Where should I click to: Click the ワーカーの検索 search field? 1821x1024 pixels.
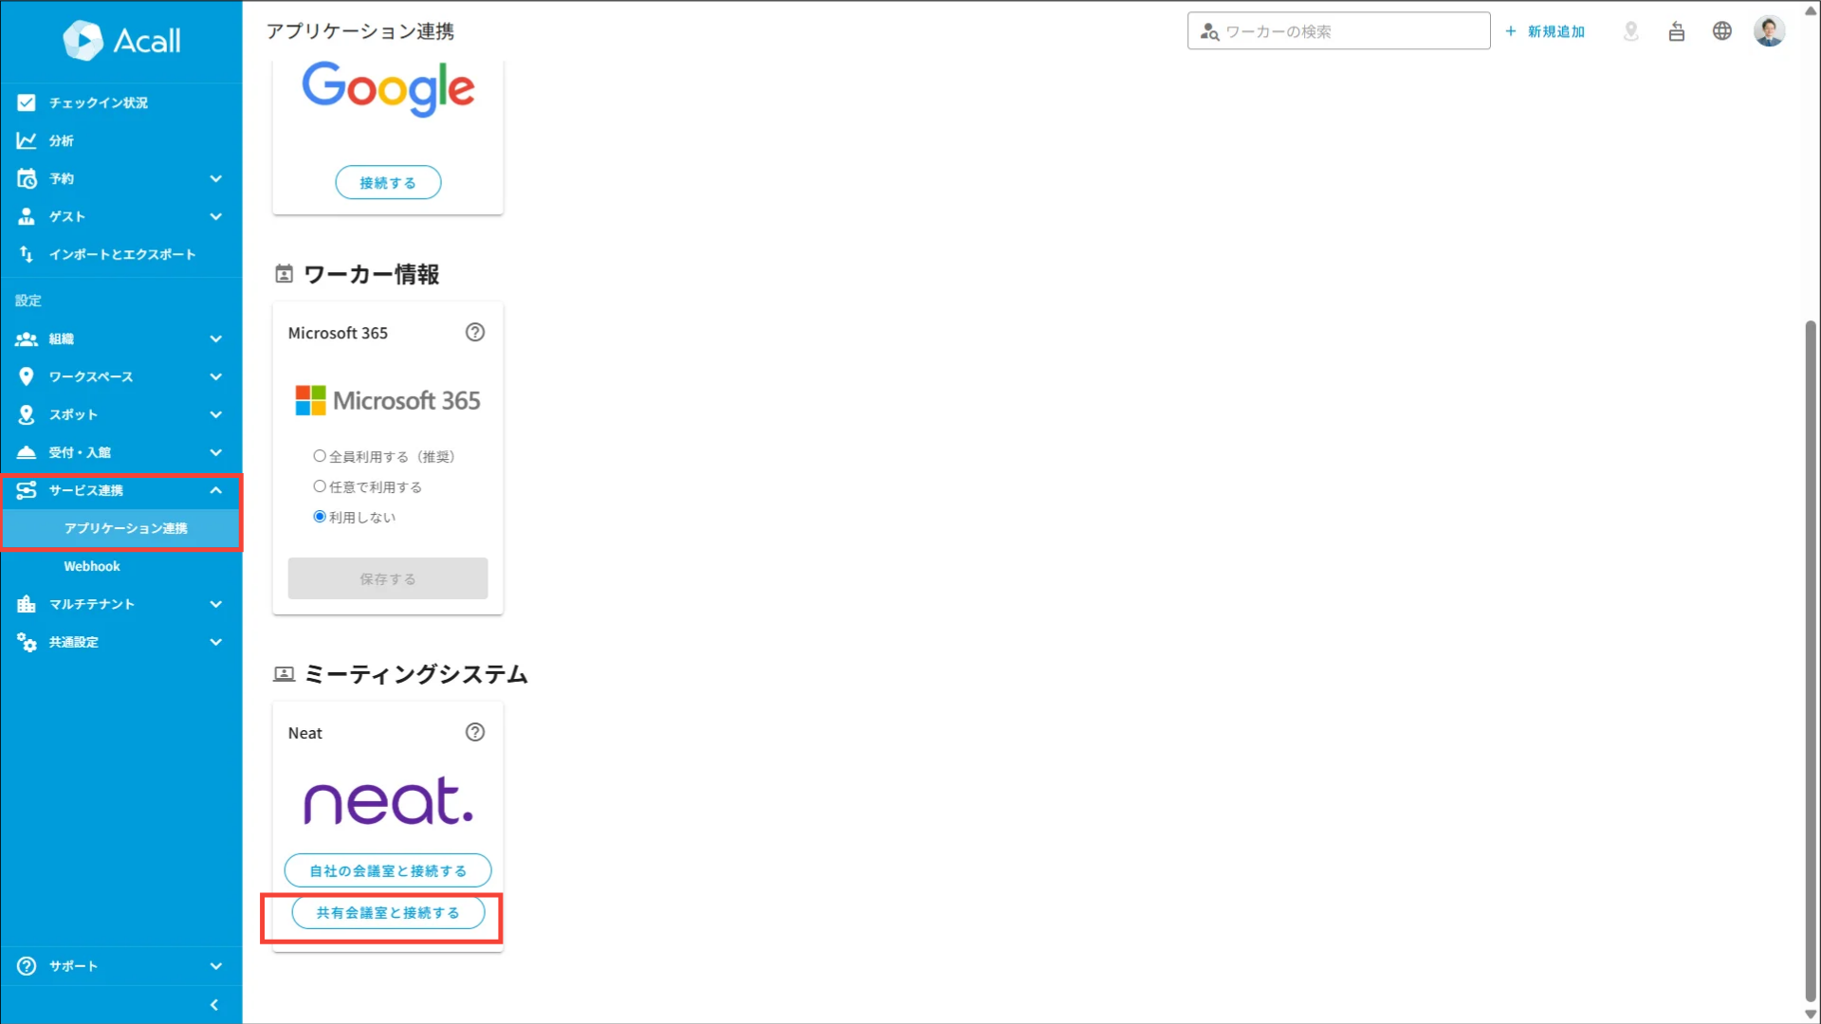[1338, 31]
